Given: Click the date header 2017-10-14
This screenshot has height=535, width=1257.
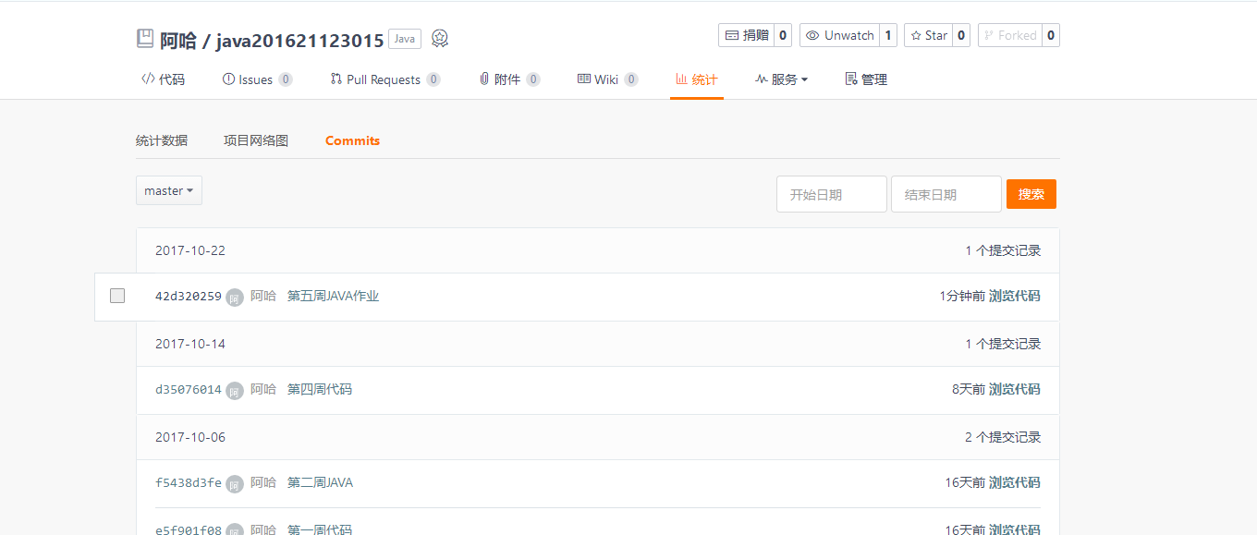Looking at the screenshot, I should [x=190, y=344].
